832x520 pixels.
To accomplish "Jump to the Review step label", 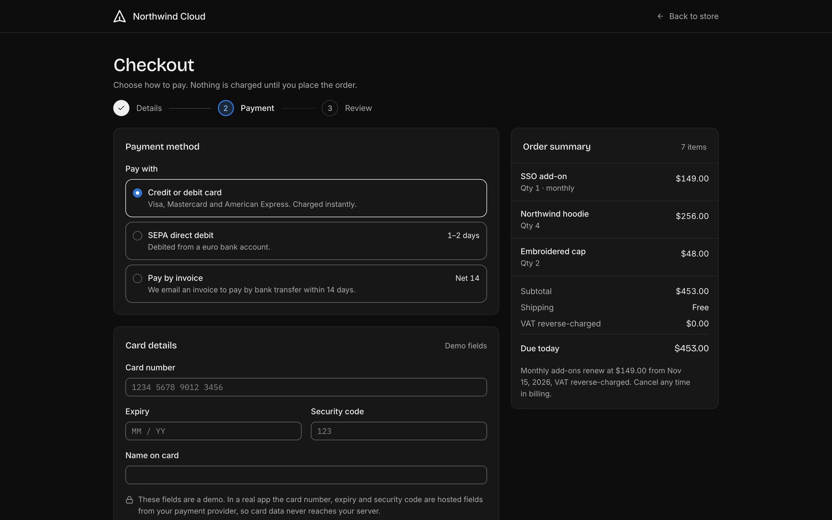I will pyautogui.click(x=358, y=108).
